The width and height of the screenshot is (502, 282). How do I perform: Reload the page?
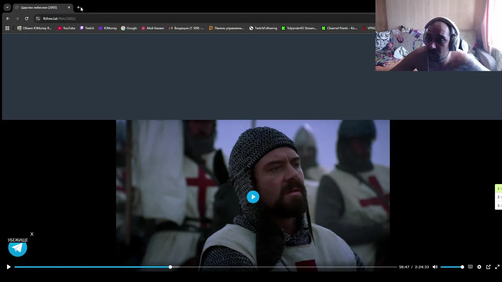pos(27,18)
